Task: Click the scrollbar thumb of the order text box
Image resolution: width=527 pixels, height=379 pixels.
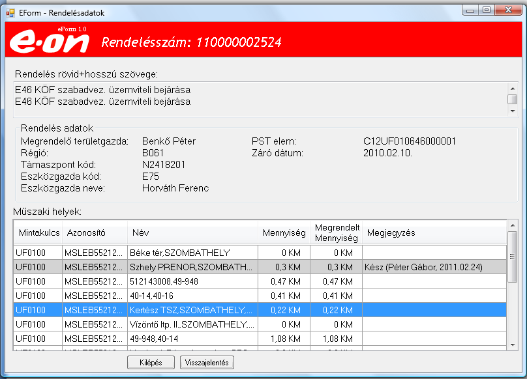Action: click(x=513, y=100)
